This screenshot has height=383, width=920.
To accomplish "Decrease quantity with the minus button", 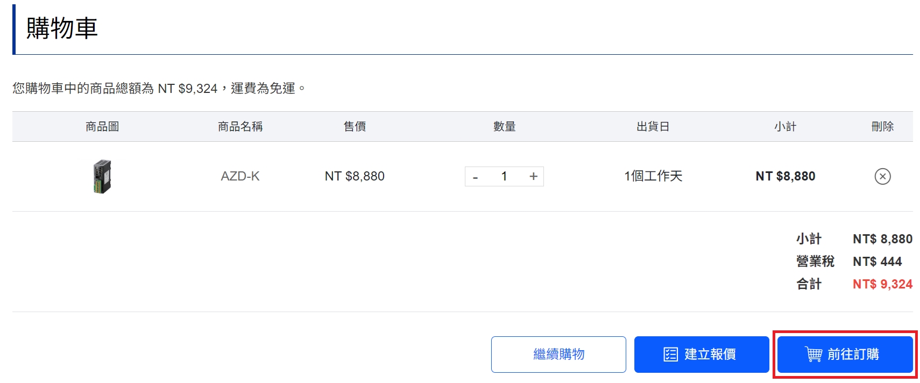I will [x=475, y=176].
